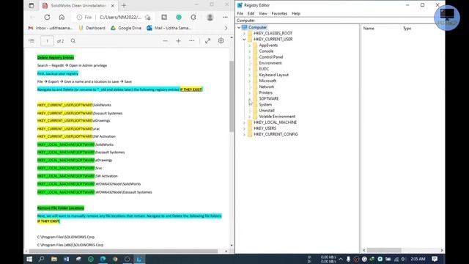Image resolution: width=469 pixels, height=264 pixels.
Task: Select the Environment registry key
Action: (270, 63)
